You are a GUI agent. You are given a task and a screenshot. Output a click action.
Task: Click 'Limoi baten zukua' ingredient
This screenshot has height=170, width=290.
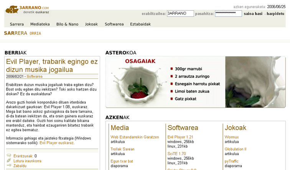point(192,91)
